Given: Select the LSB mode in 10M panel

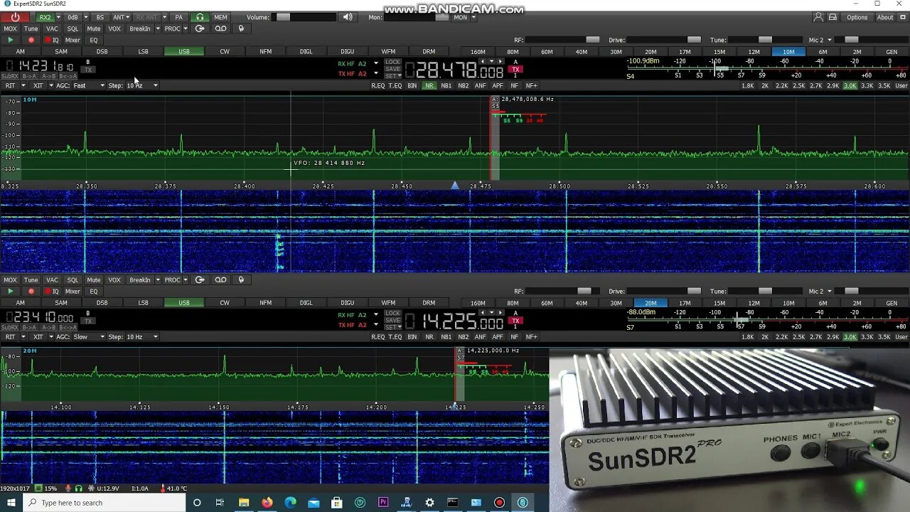Looking at the screenshot, I should [143, 51].
